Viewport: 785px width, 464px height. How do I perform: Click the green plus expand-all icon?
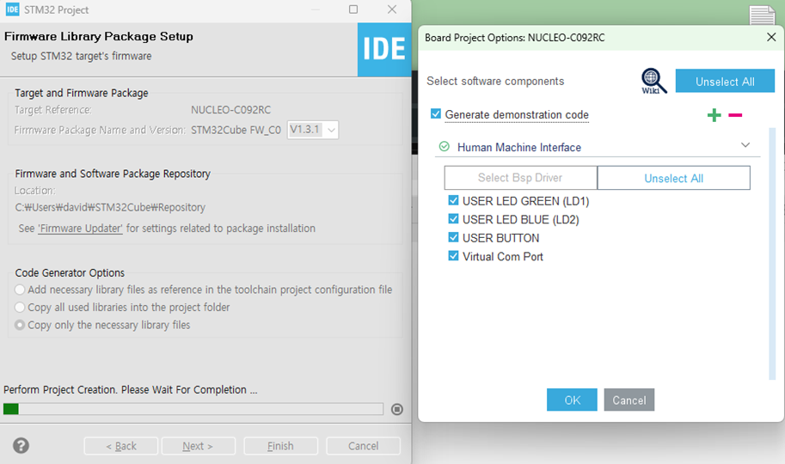tap(714, 115)
